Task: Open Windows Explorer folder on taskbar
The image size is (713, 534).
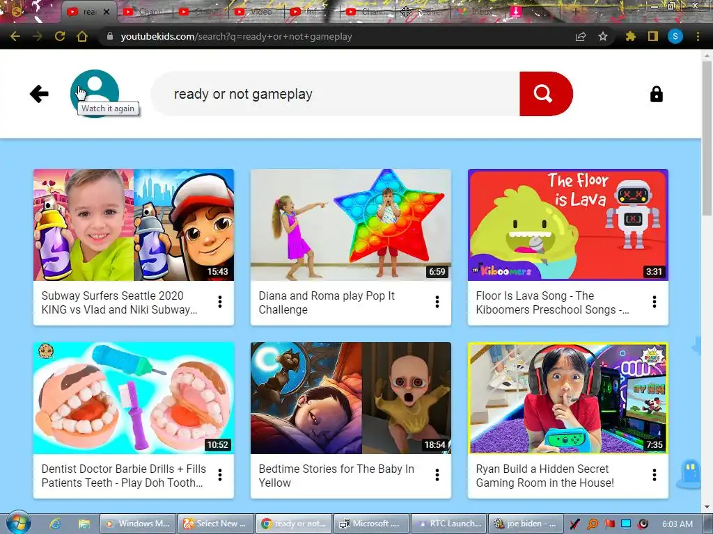Action: click(84, 524)
